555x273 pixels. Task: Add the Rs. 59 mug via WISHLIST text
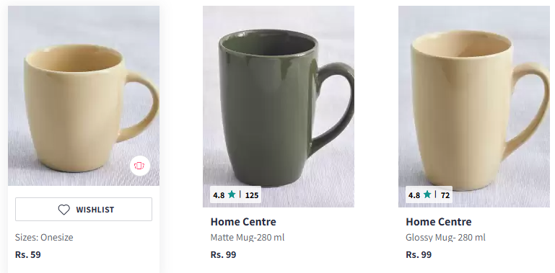95,210
